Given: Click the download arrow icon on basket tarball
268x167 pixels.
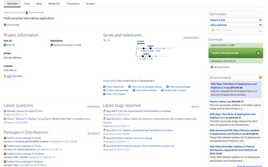Looking at the screenshot, I should coord(258,53).
